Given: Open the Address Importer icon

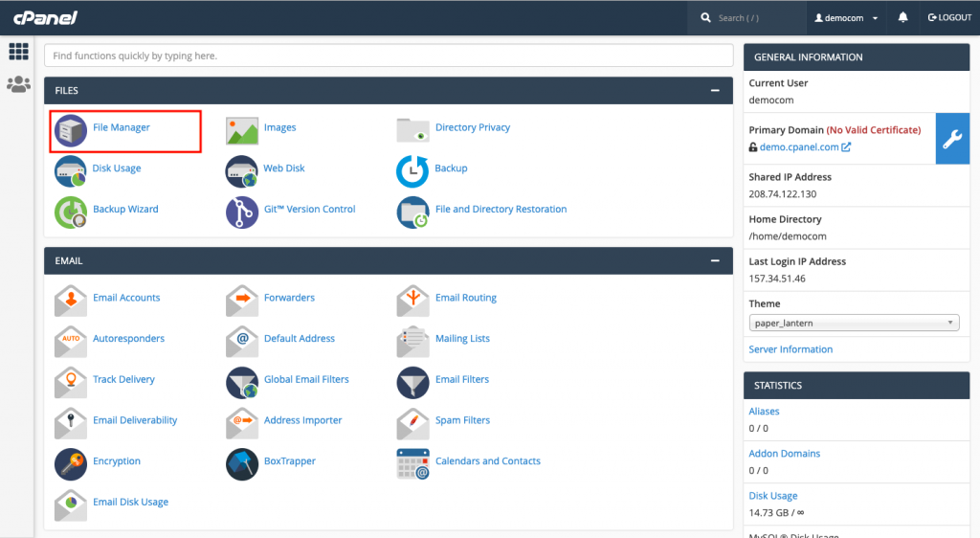Looking at the screenshot, I should coord(242,423).
